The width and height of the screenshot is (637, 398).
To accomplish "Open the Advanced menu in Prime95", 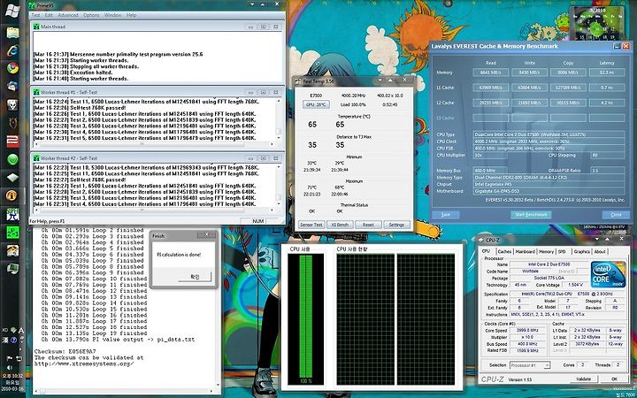I will [x=68, y=15].
